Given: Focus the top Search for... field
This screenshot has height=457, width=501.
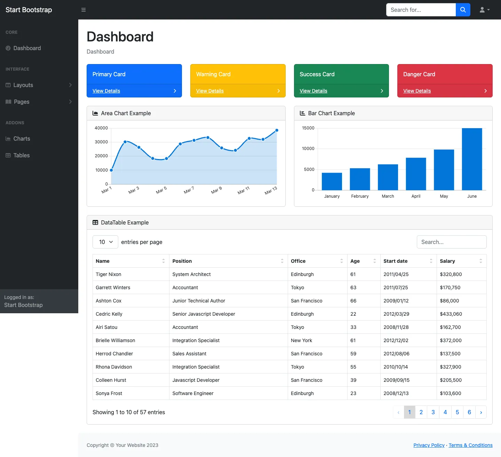Looking at the screenshot, I should click(x=421, y=10).
